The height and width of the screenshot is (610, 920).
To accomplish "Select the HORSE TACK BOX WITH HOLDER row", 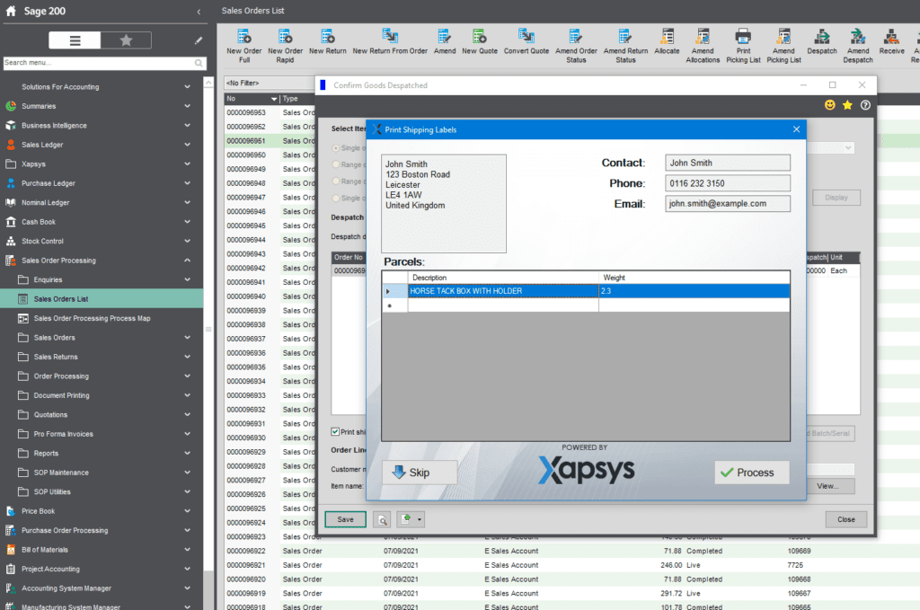I will point(586,291).
